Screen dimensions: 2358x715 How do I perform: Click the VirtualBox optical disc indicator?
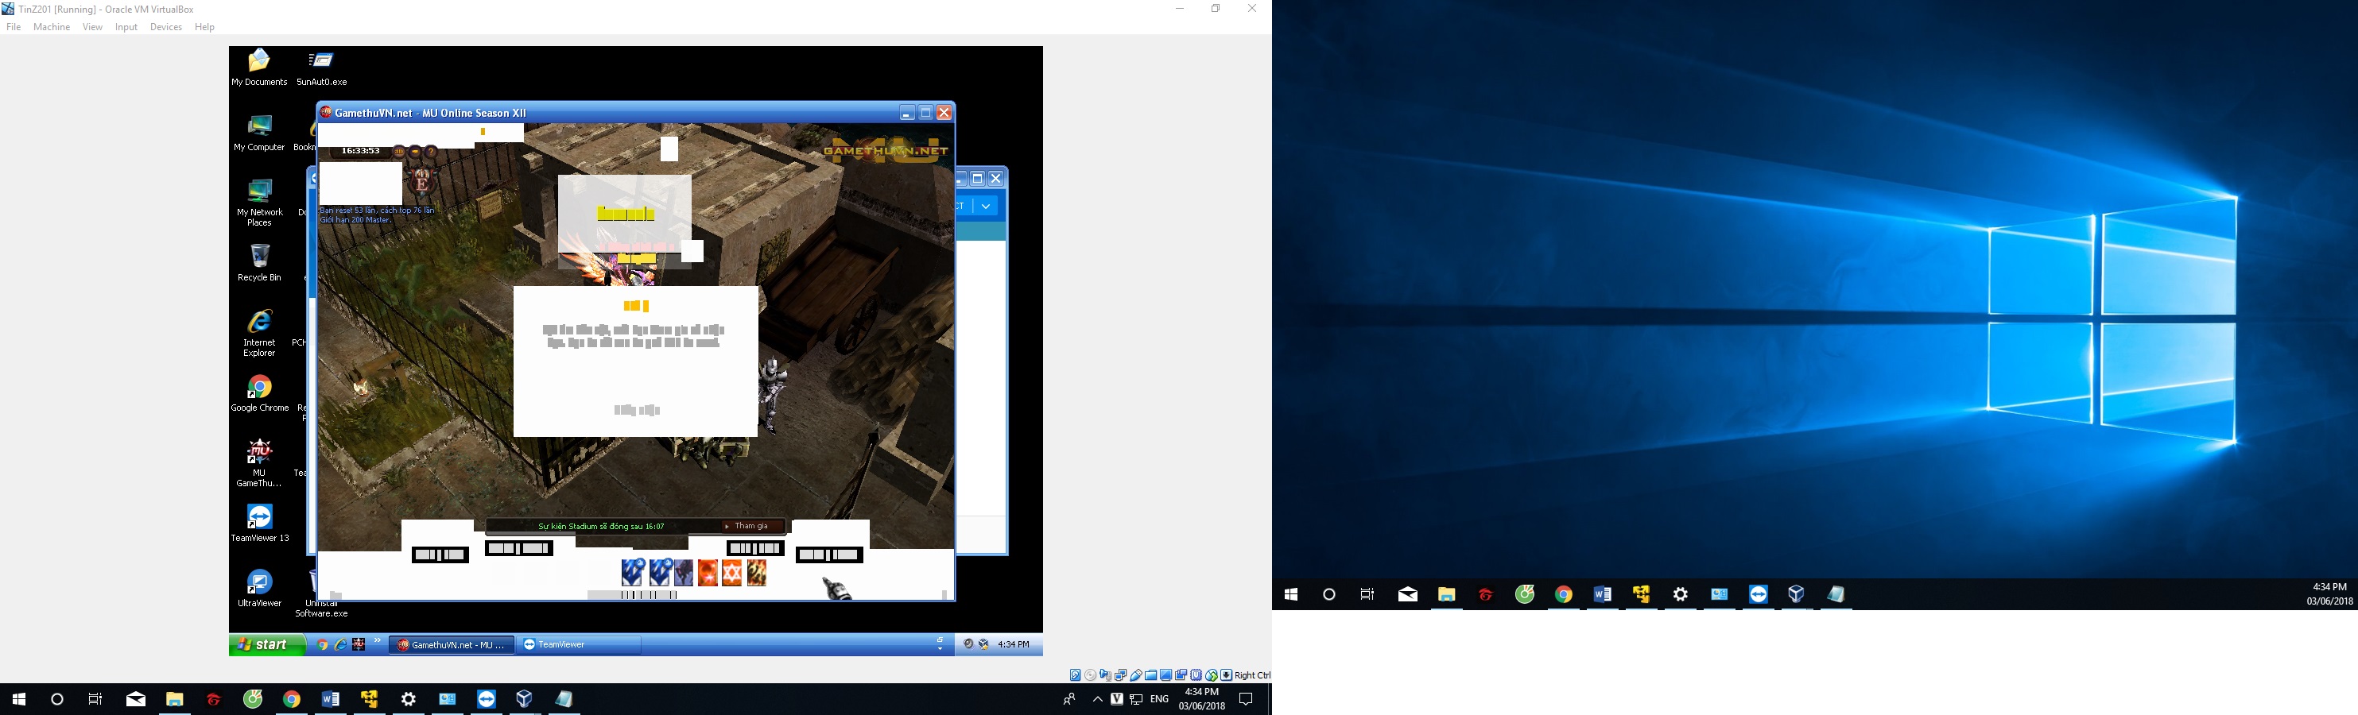1090,676
